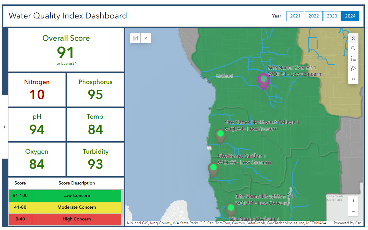This screenshot has height=230, width=368.
Task: Switch the year filter to 2022
Action: [x=314, y=16]
